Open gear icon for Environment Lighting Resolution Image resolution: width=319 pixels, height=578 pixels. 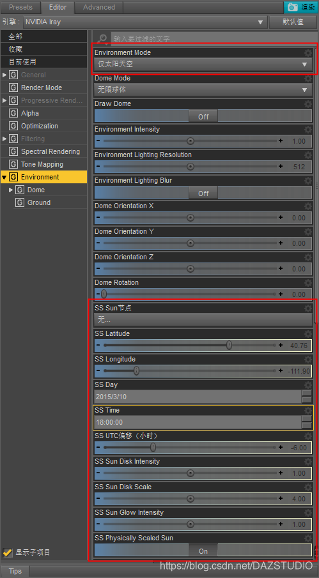pos(308,155)
